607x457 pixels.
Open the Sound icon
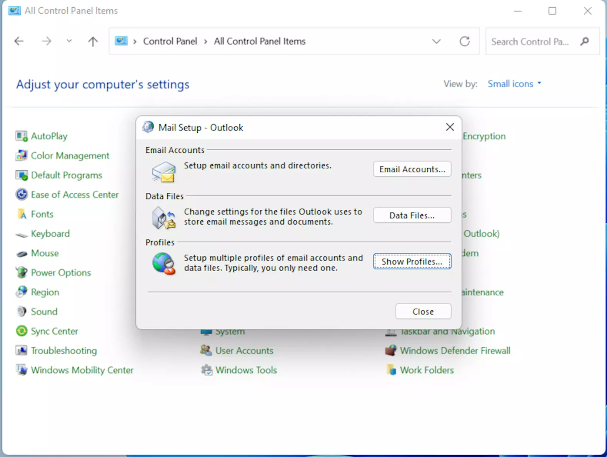coord(22,312)
